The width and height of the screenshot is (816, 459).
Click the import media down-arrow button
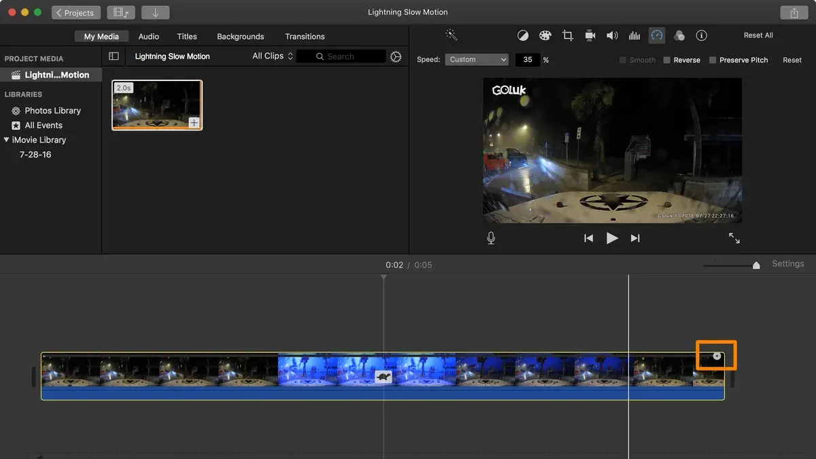(x=155, y=13)
